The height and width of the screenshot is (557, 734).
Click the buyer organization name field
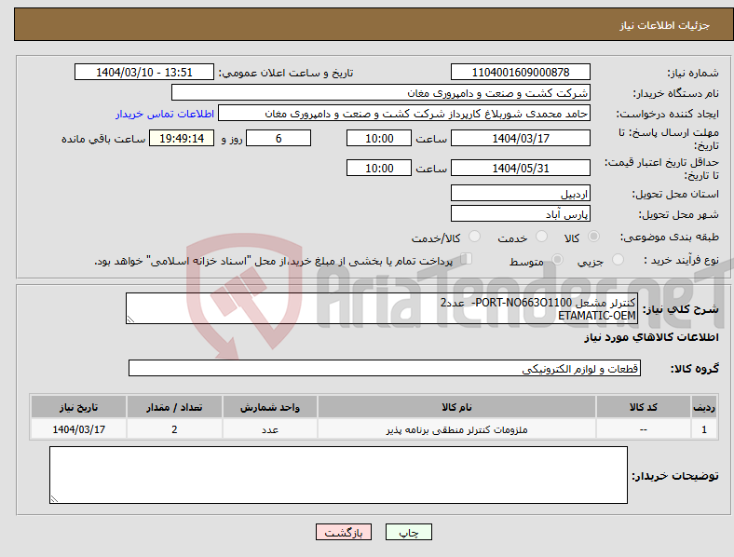pyautogui.click(x=381, y=92)
